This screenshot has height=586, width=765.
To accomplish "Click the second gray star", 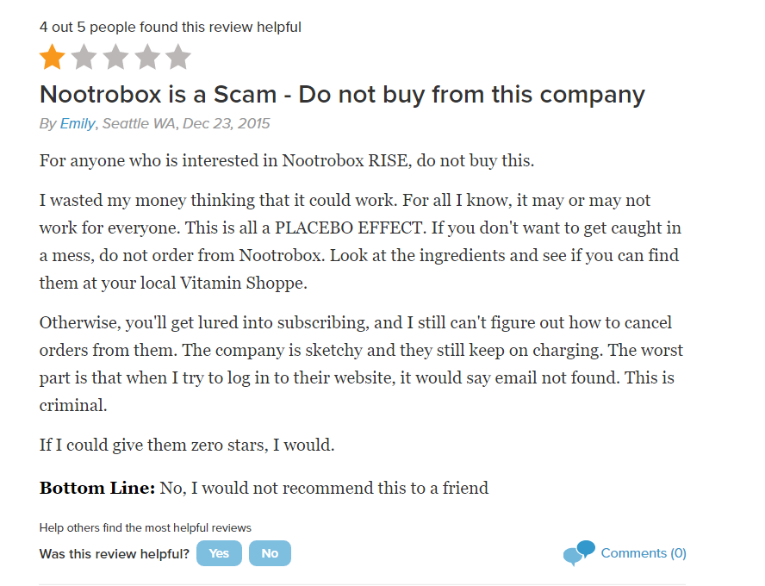I will (84, 58).
